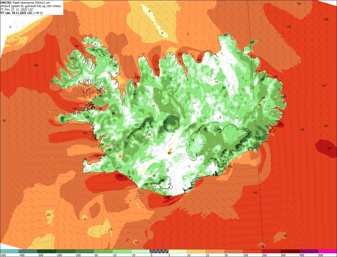
Task: Click the purple legend swatch between 400 and 500
Action: (x=309, y=251)
